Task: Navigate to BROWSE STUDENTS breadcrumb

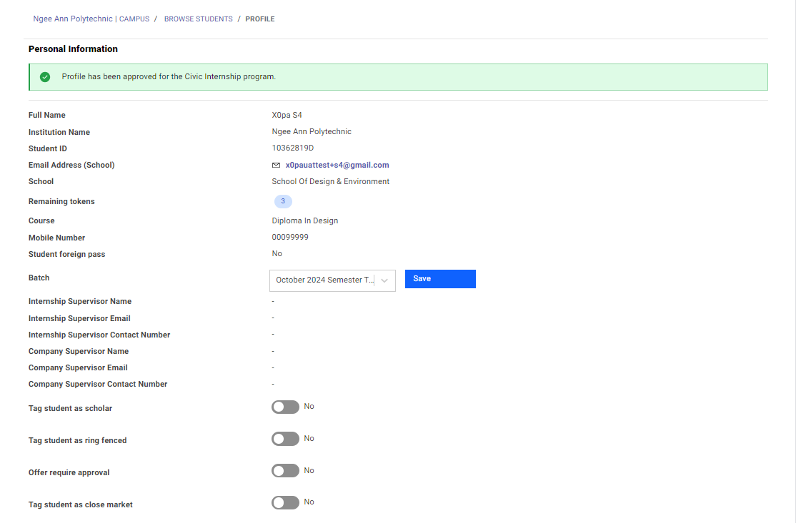Action: 198,19
